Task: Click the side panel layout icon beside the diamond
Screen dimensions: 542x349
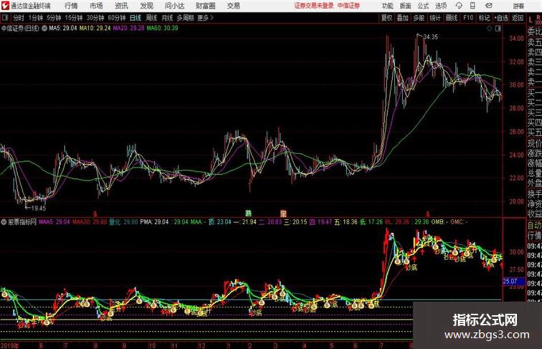Action: pyautogui.click(x=498, y=29)
